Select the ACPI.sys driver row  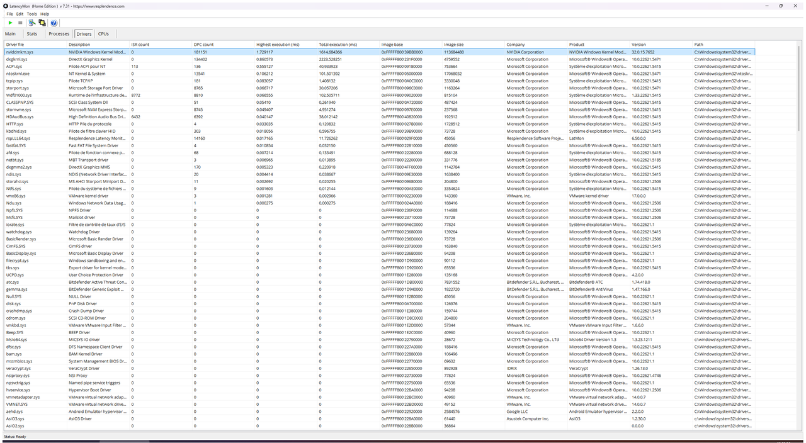[x=379, y=66]
